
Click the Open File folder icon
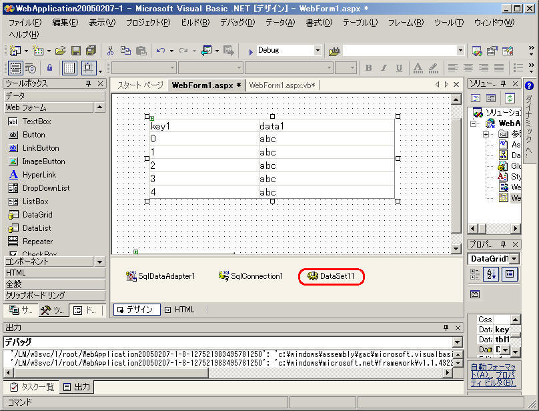61,51
